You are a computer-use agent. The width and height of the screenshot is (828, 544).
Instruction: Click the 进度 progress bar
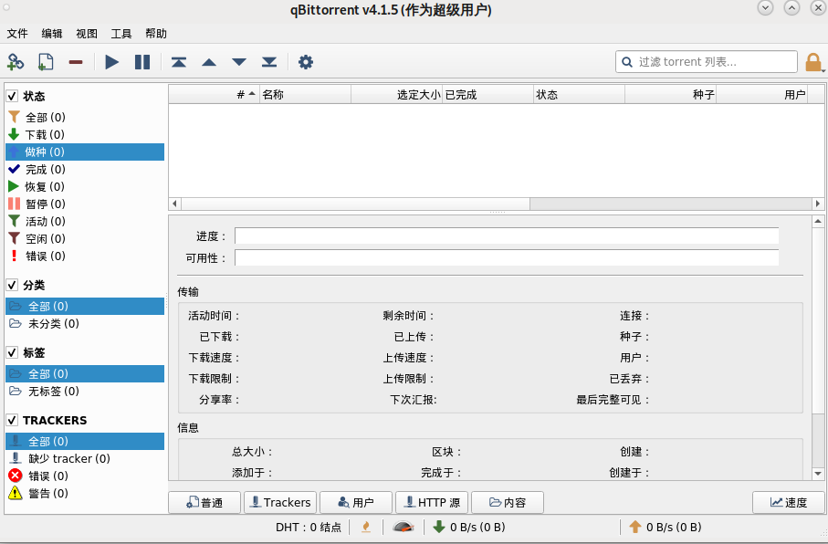[x=507, y=236]
